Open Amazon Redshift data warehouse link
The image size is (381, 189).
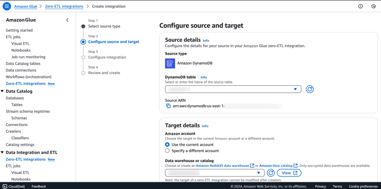(222, 166)
